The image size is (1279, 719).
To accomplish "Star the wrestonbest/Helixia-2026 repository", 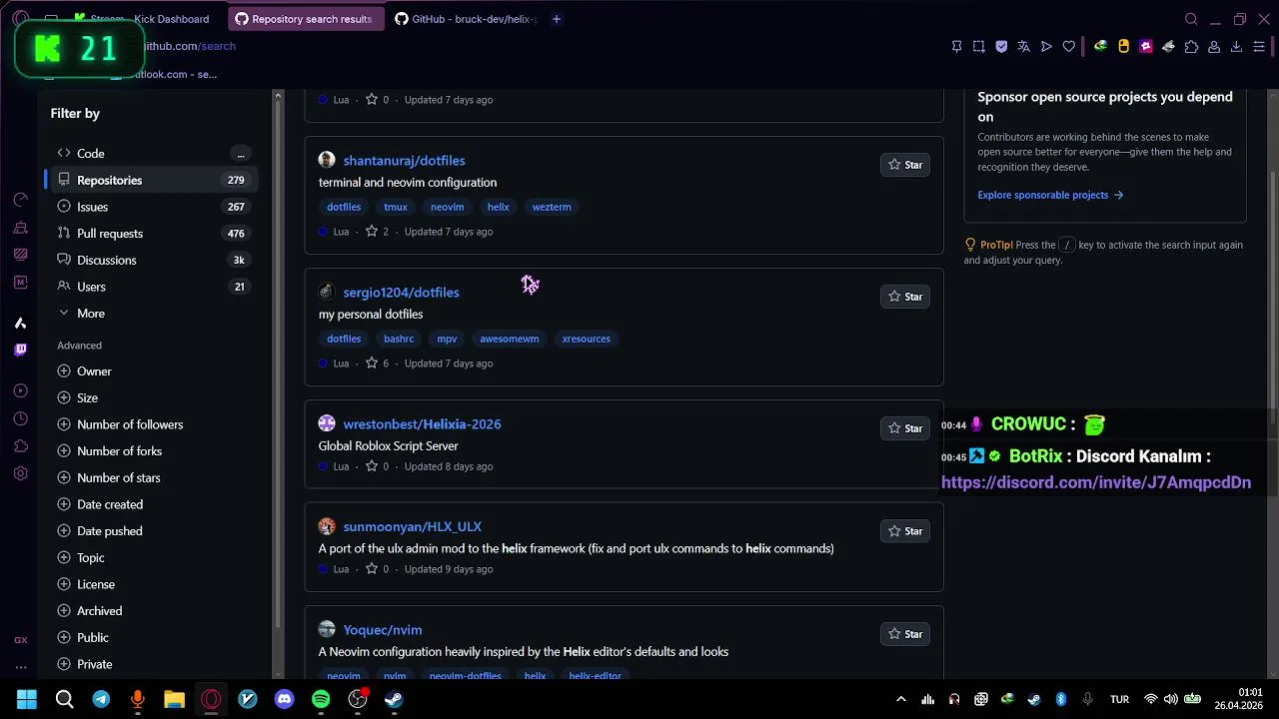I will click(905, 428).
